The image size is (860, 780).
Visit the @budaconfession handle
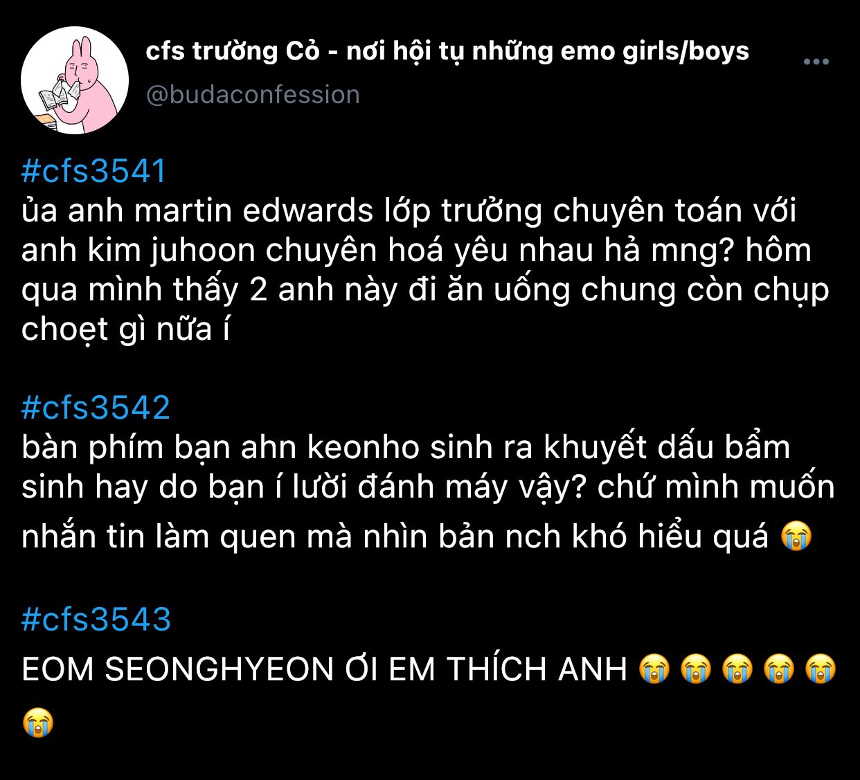coord(253,94)
